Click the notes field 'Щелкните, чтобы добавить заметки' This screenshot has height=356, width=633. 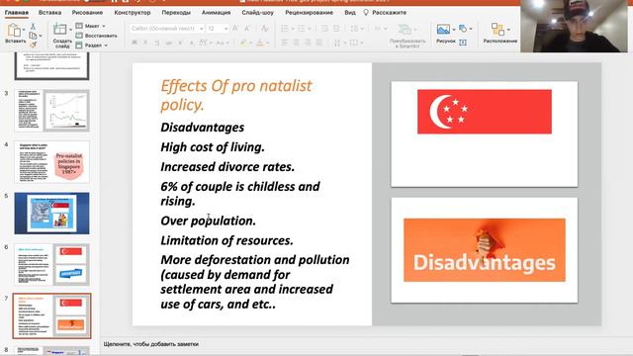point(151,344)
